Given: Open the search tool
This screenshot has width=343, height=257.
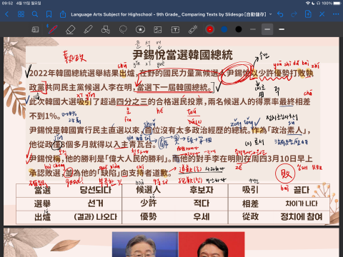Looking at the screenshot, I should (35, 14).
